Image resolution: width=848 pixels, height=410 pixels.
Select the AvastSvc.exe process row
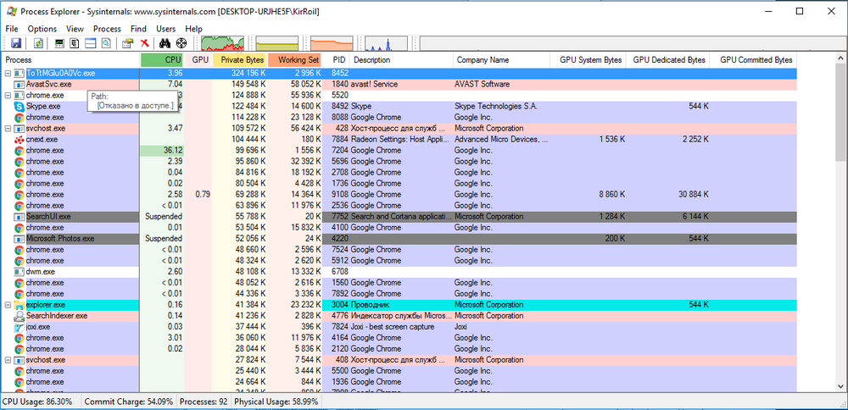pos(400,84)
